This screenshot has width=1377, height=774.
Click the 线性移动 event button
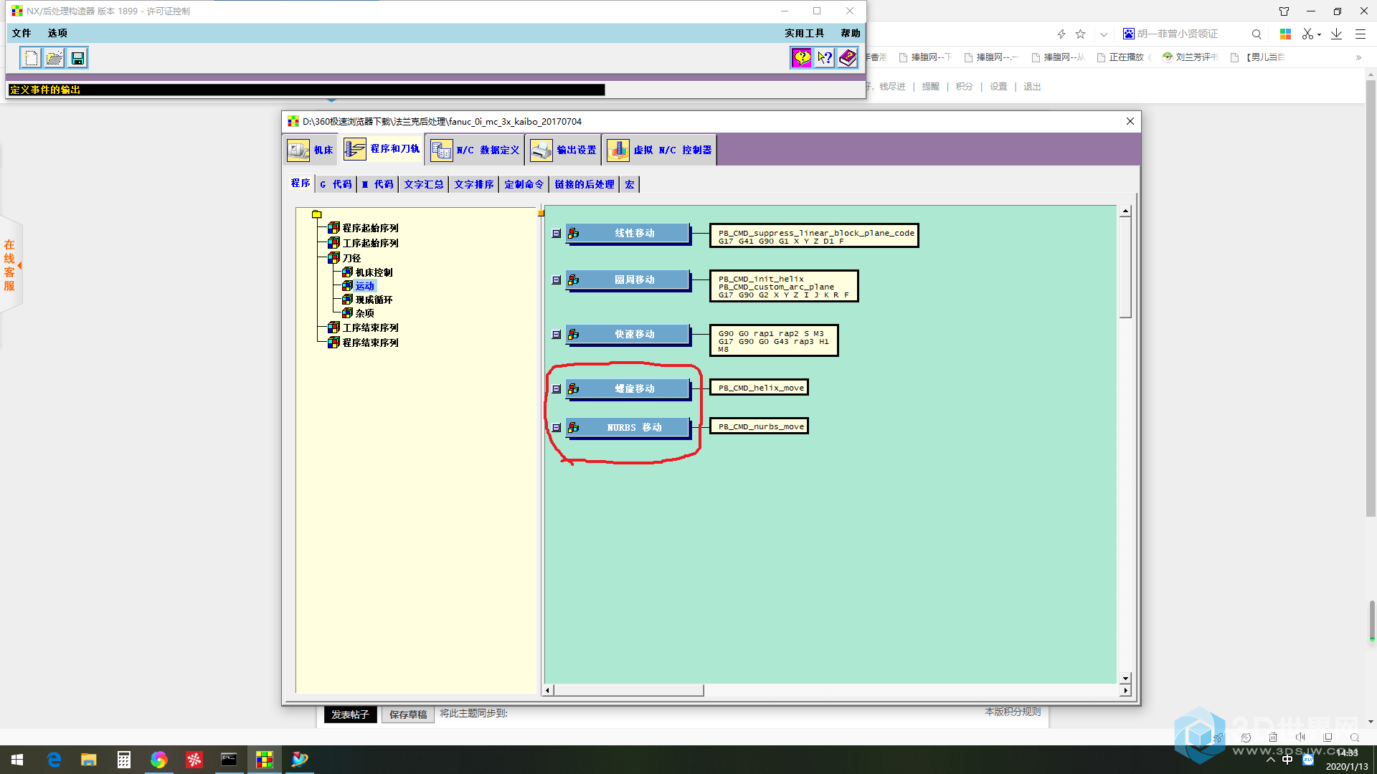click(628, 234)
